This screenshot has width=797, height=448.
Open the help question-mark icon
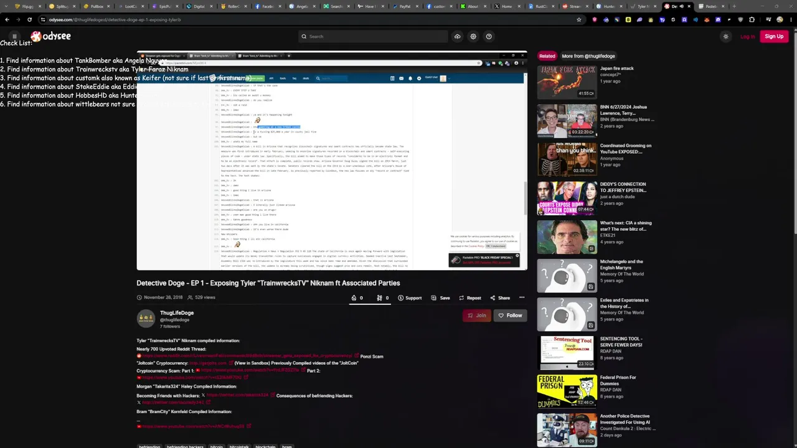pyautogui.click(x=489, y=37)
